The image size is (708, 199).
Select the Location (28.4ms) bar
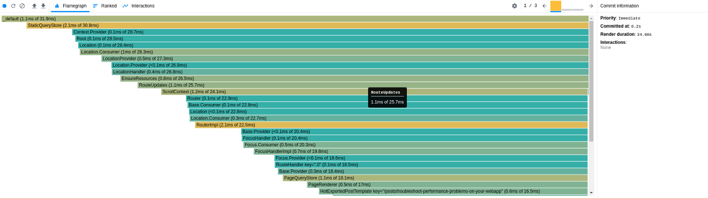click(333, 45)
